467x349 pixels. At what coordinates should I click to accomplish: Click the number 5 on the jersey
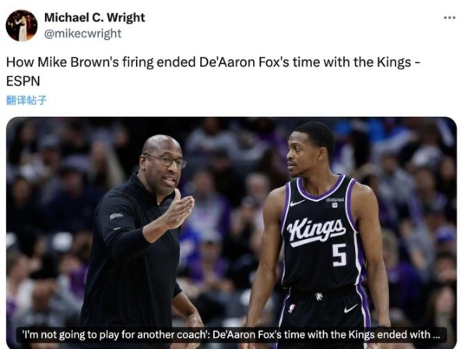339,255
